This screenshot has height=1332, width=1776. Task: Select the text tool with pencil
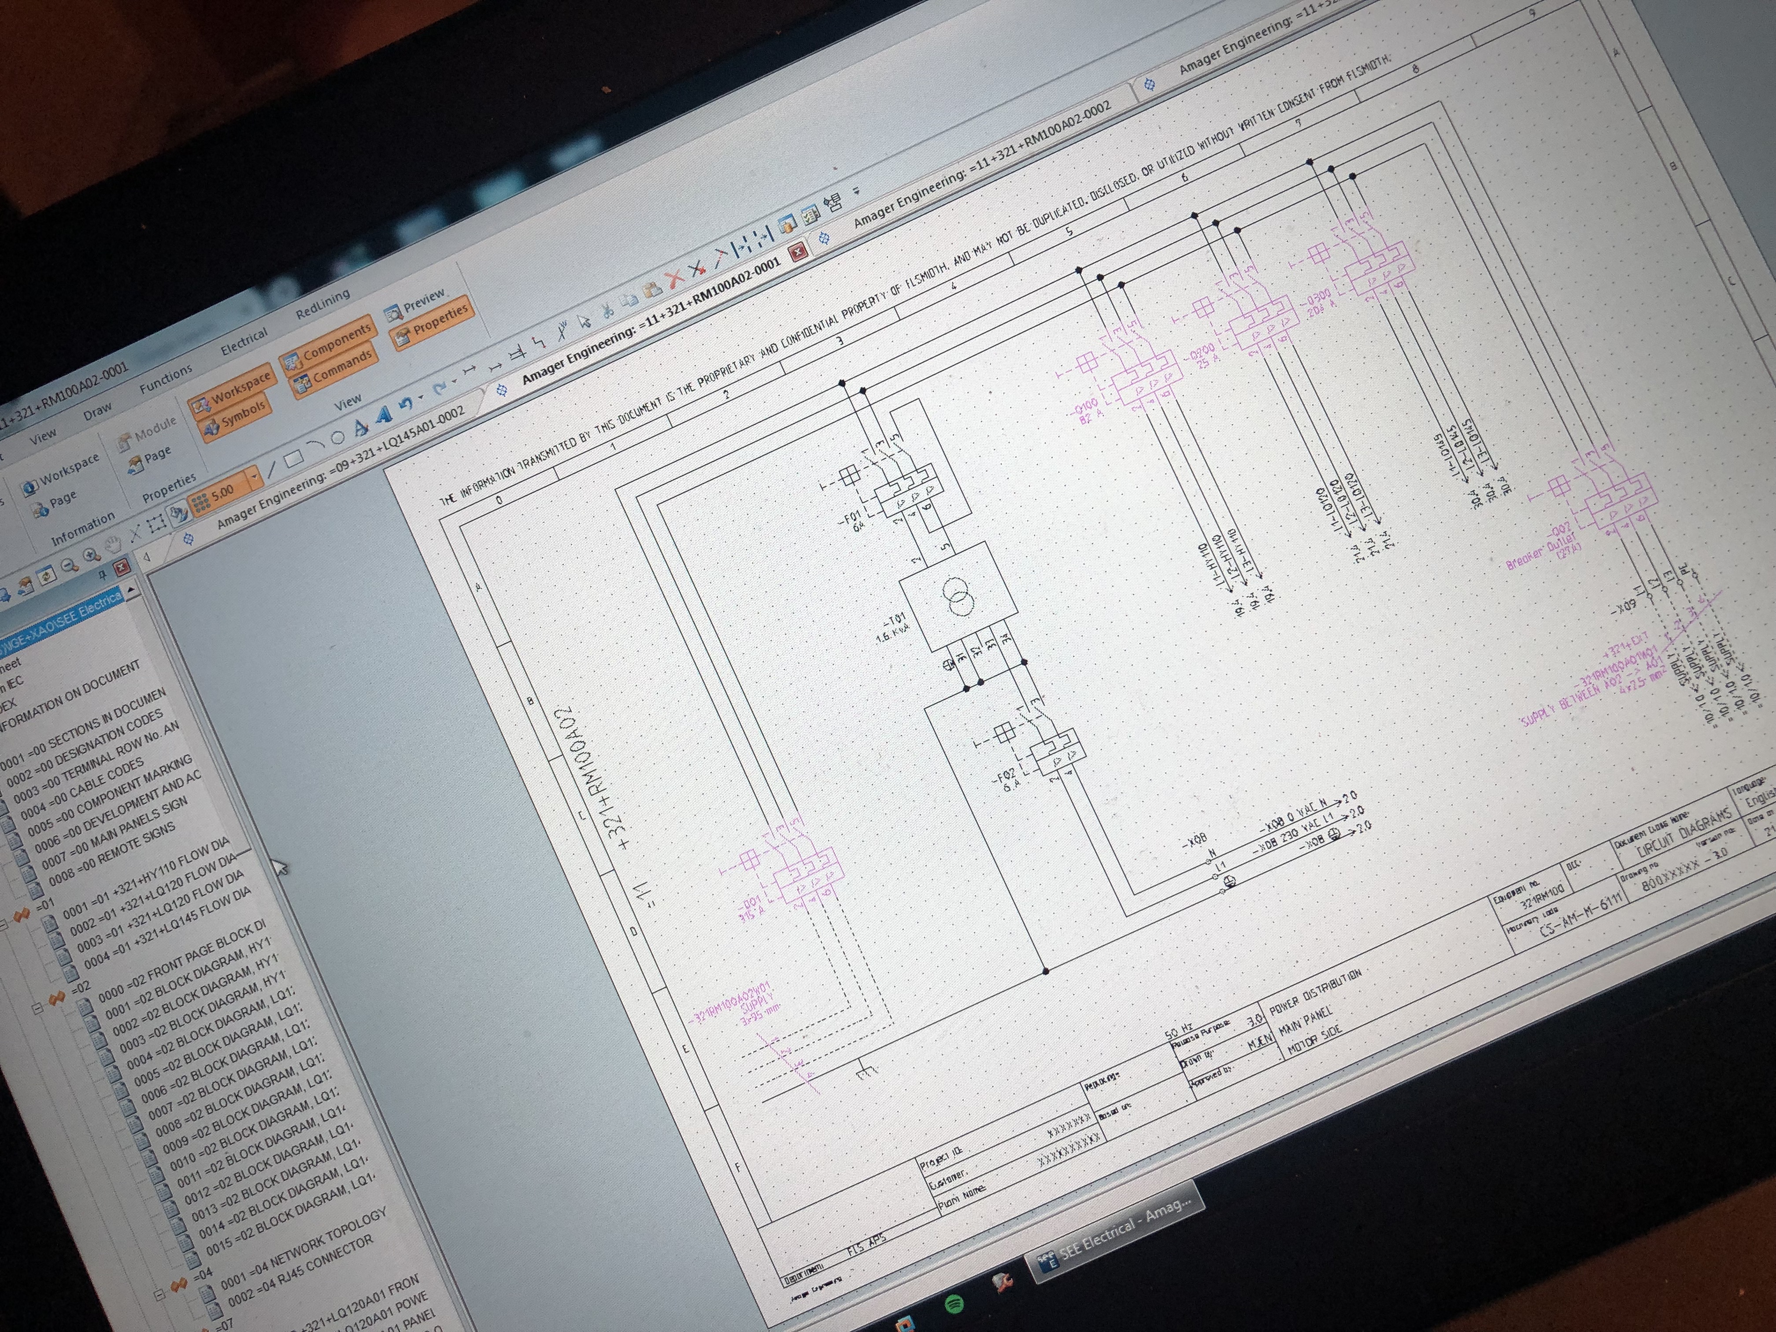coord(360,428)
